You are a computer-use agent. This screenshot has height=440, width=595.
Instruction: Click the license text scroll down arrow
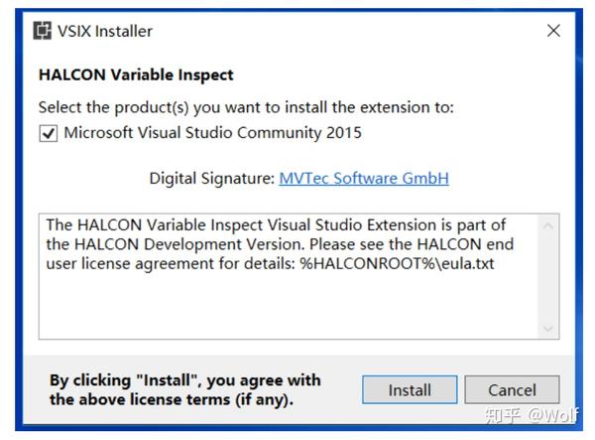549,329
